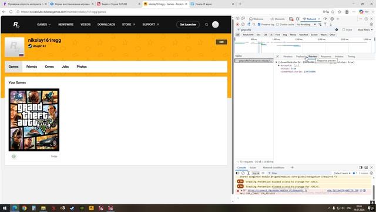The width and height of the screenshot is (376, 212).
Task: Click the browser Refresh button
Action: coord(11,12)
